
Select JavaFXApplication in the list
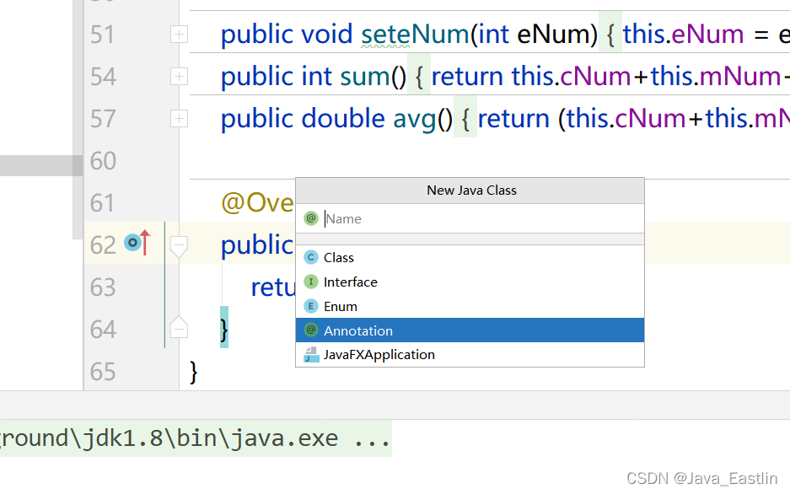[470, 355]
